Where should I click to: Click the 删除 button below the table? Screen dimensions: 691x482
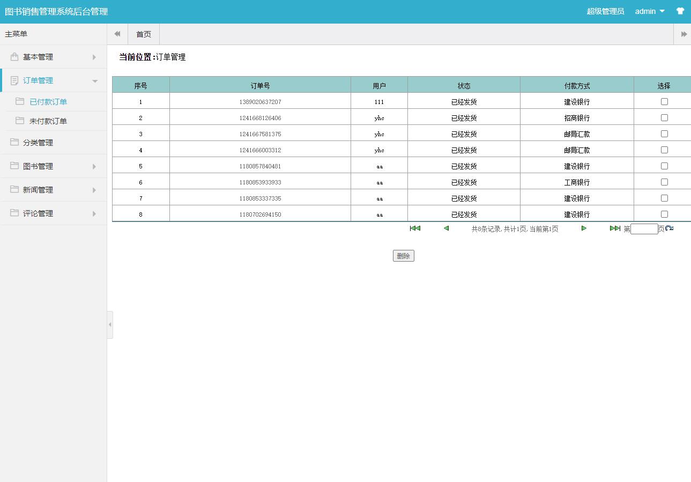[x=403, y=255]
